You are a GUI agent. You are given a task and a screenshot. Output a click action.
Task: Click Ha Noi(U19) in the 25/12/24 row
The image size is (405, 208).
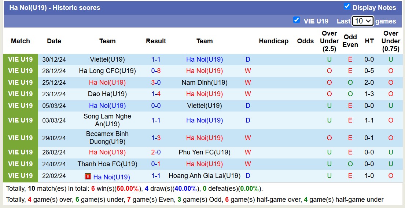pyautogui.click(x=107, y=83)
